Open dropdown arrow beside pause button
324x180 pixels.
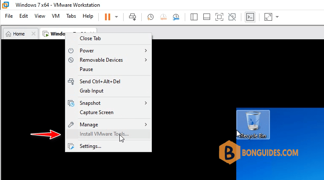click(x=116, y=17)
